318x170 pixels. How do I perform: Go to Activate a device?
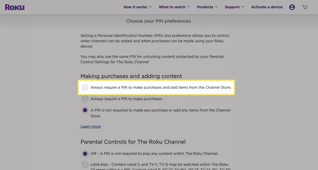267,7
